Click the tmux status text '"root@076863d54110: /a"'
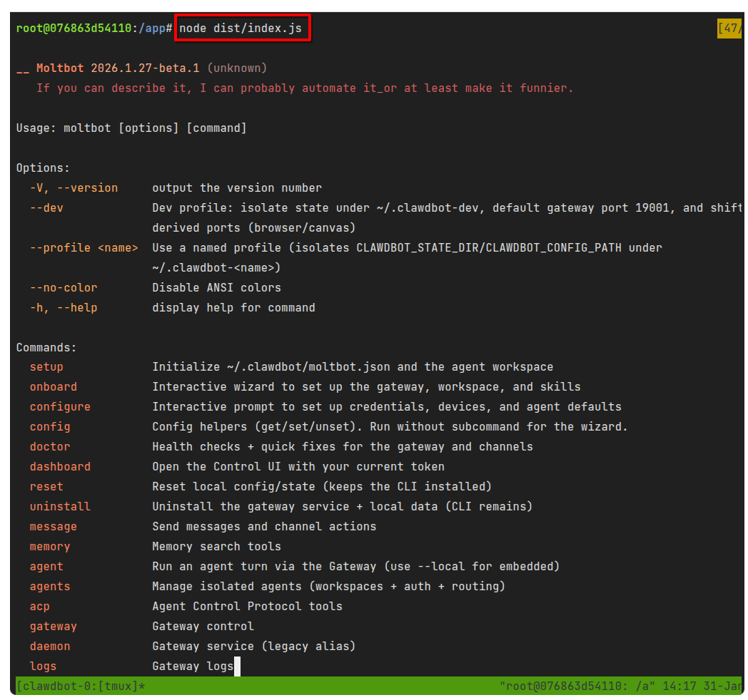Image resolution: width=748 pixels, height=700 pixels. pyautogui.click(x=577, y=686)
